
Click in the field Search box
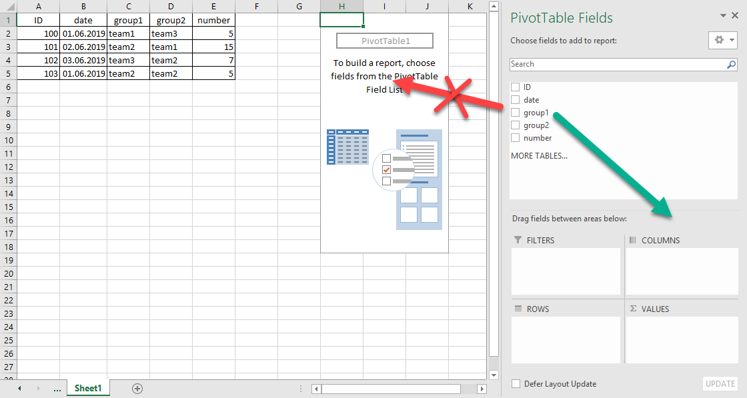pyautogui.click(x=617, y=65)
